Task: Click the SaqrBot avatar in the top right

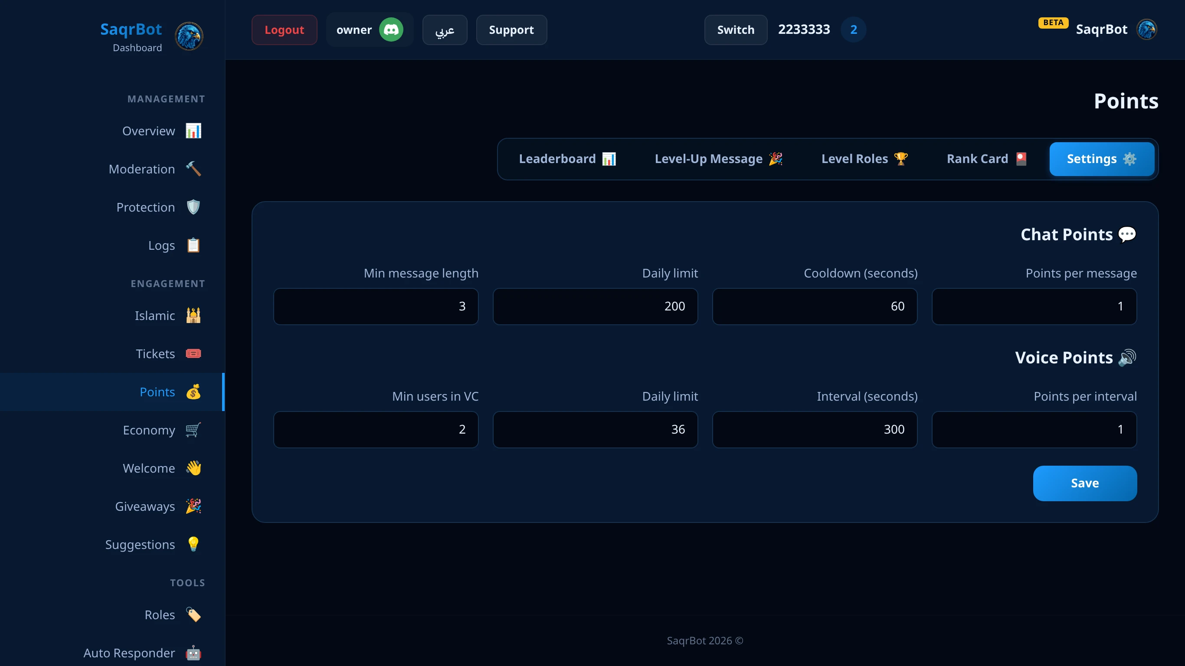Action: click(1146, 30)
